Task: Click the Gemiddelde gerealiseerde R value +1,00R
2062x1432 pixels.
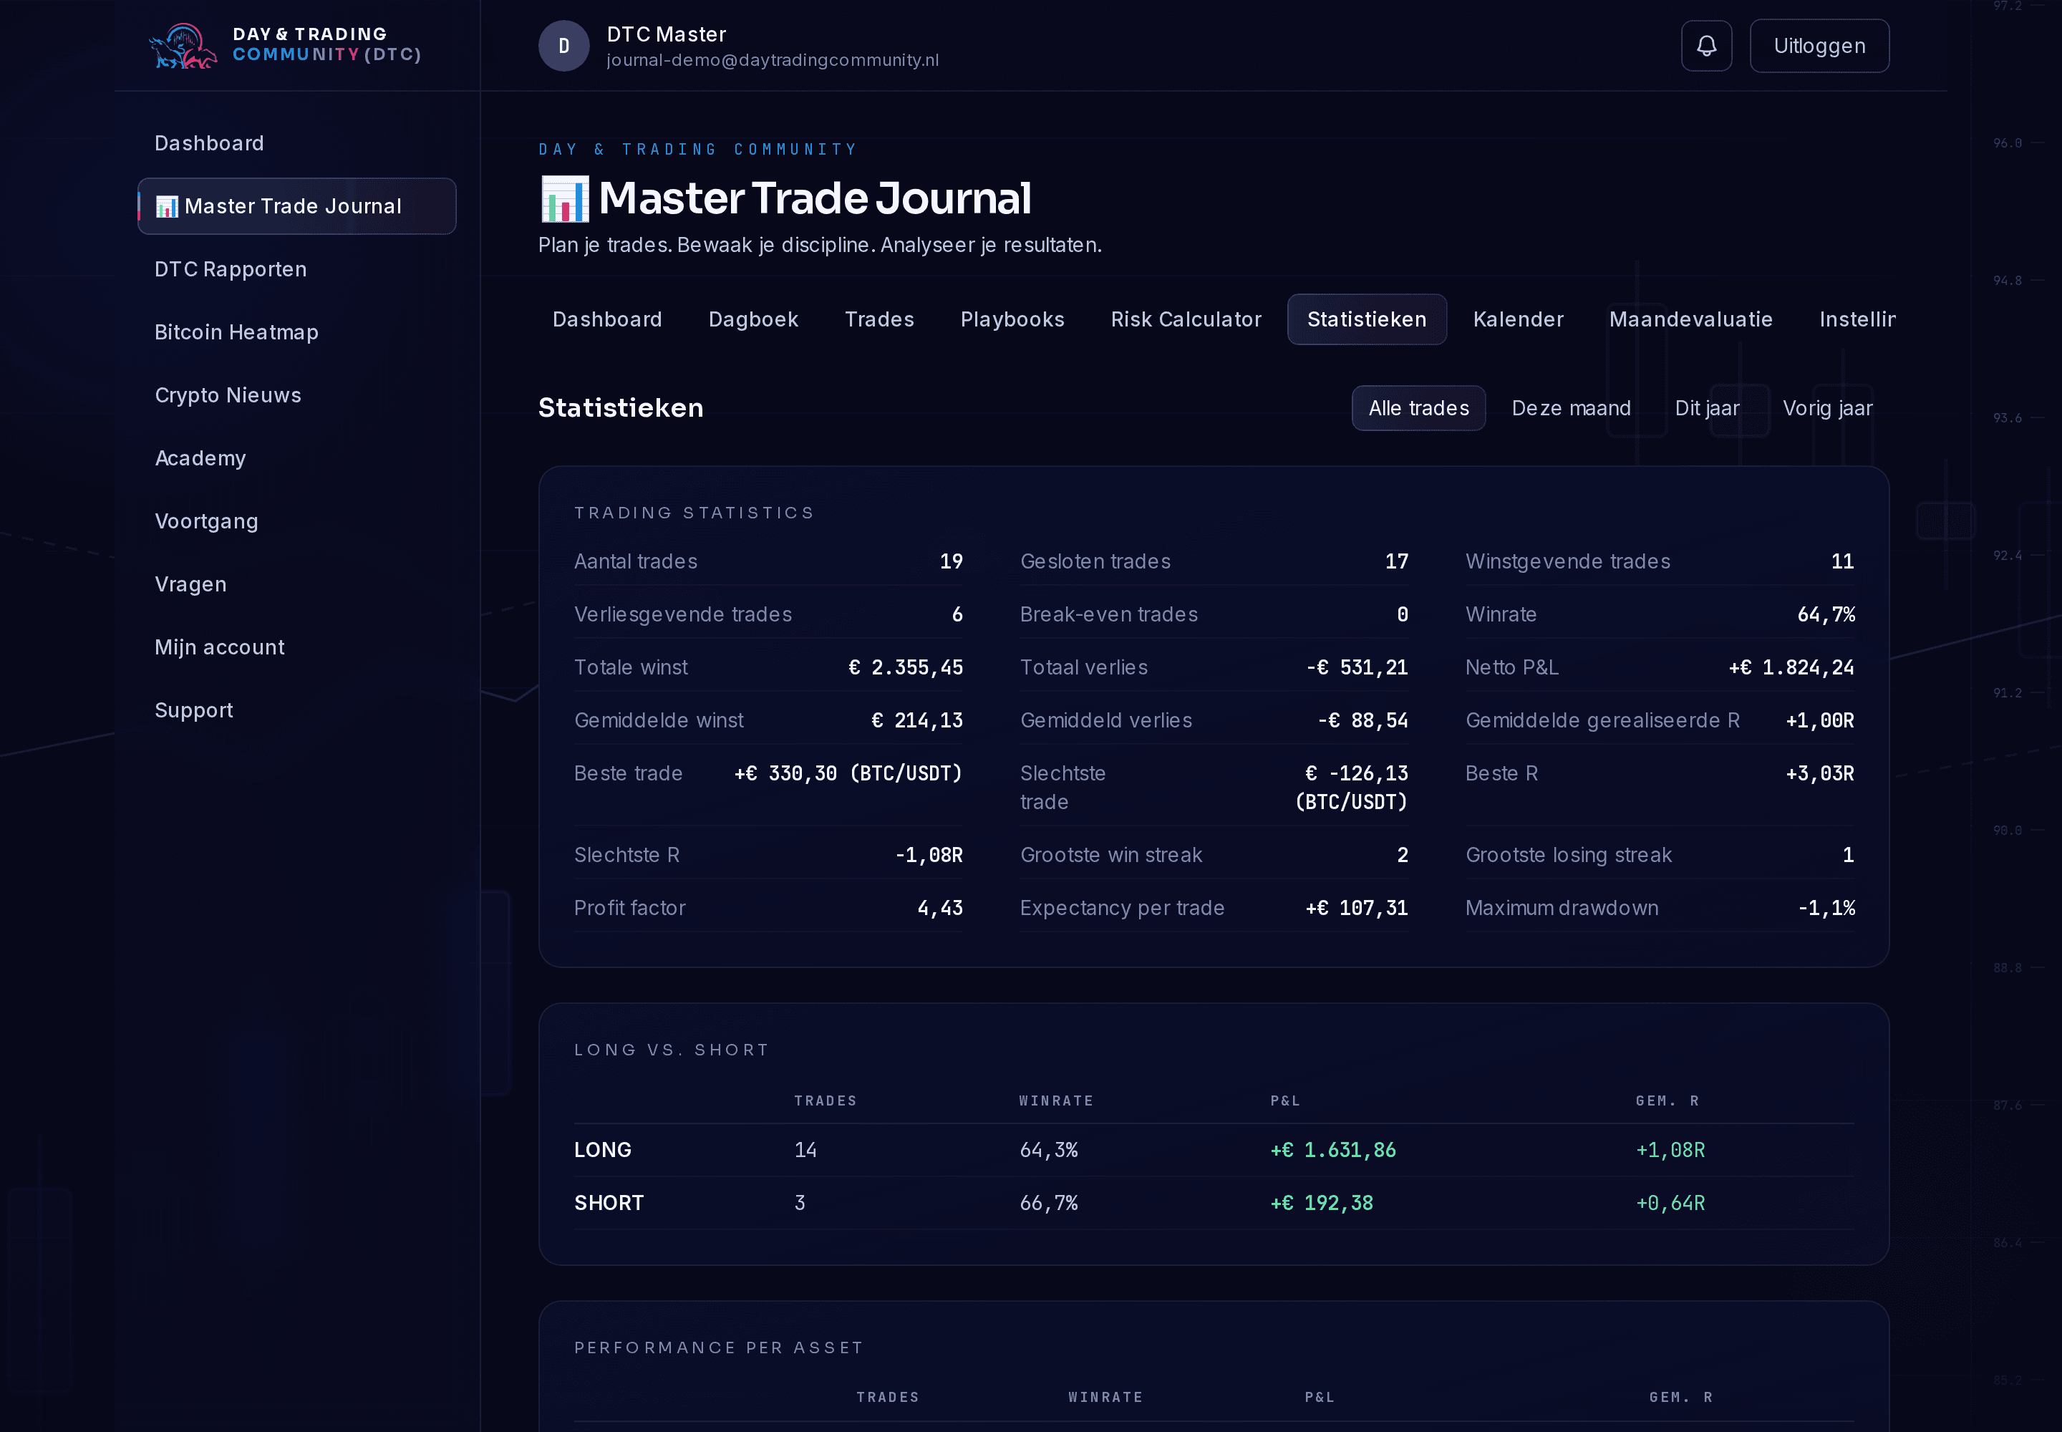Action: pyautogui.click(x=1820, y=720)
